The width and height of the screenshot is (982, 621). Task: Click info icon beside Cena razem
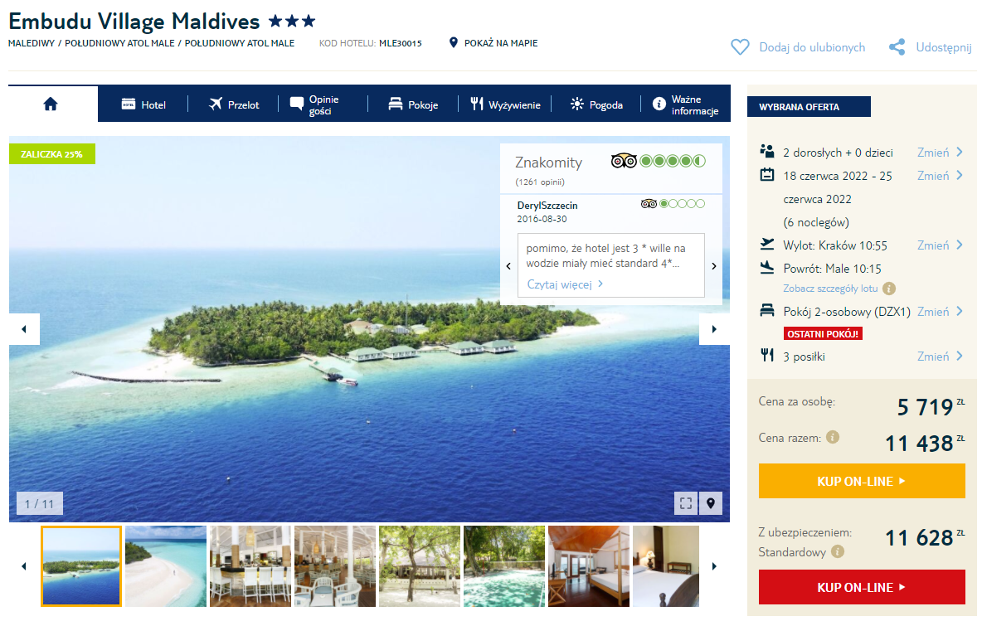[x=833, y=438]
